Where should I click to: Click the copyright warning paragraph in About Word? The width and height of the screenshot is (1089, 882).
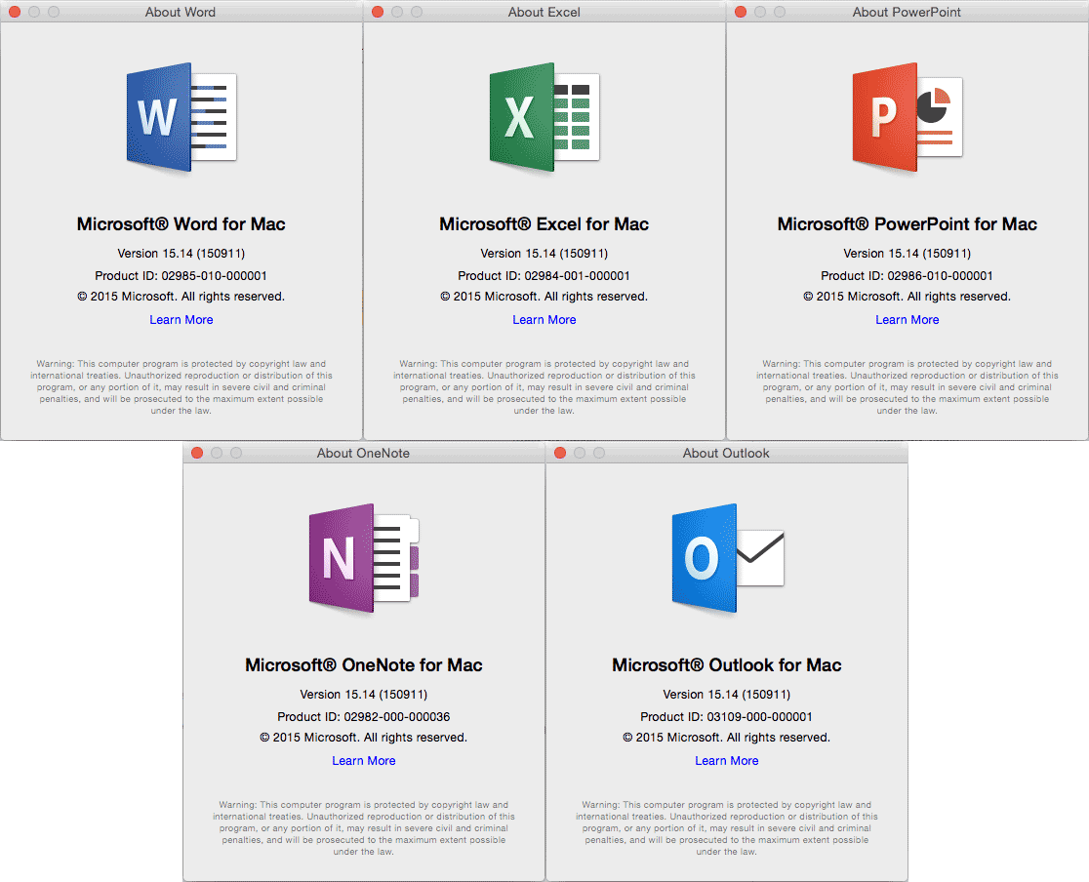click(181, 387)
